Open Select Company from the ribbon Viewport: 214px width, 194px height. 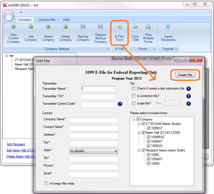pyautogui.click(x=48, y=27)
